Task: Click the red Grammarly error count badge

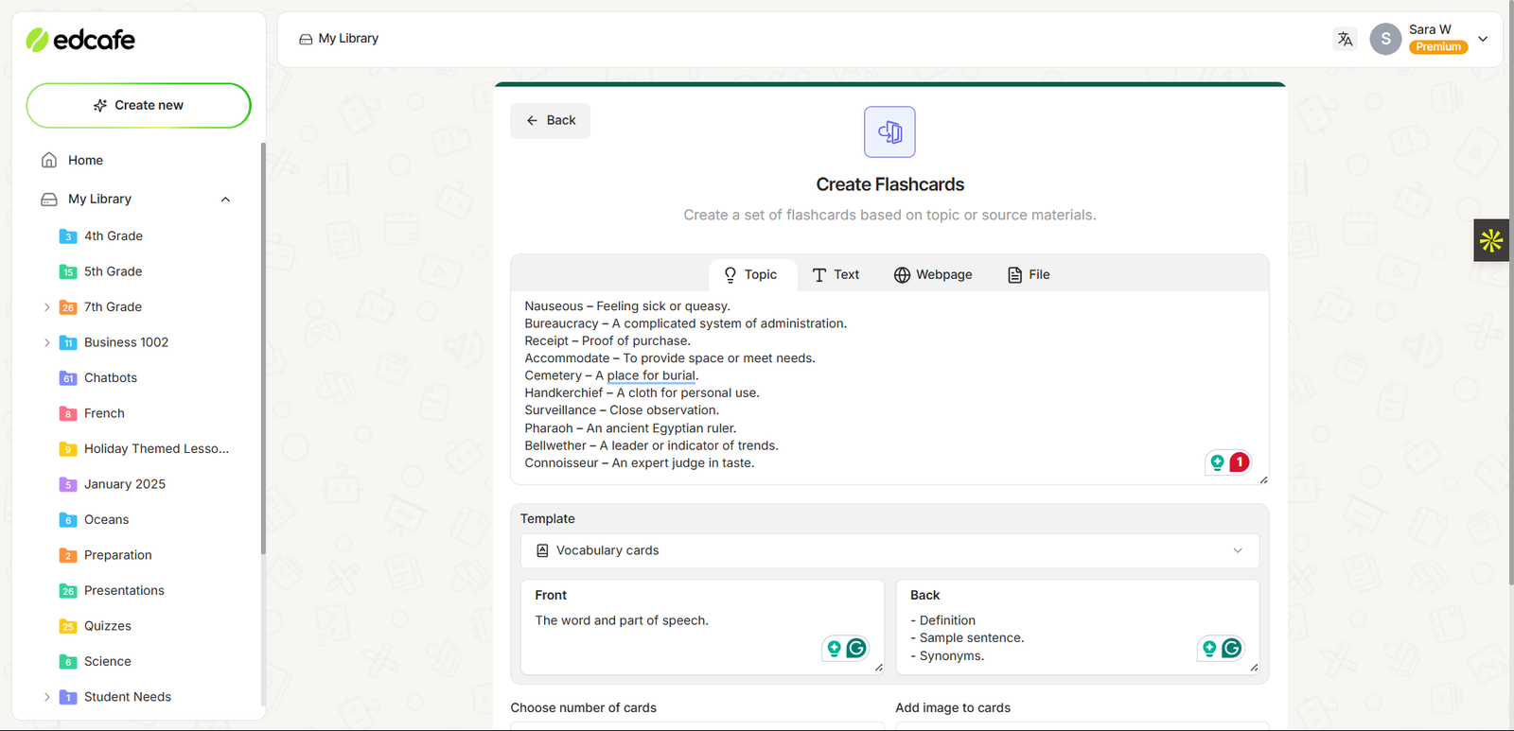Action: (x=1239, y=462)
